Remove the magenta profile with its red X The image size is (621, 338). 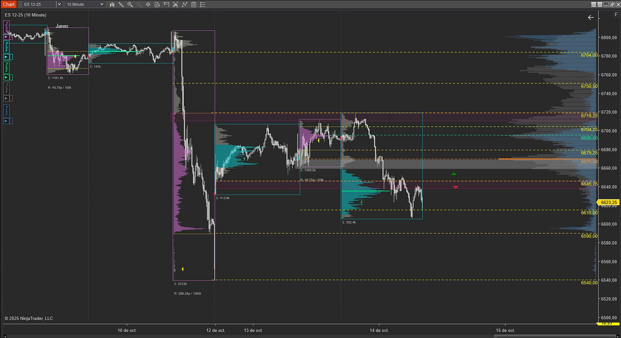[11, 37]
